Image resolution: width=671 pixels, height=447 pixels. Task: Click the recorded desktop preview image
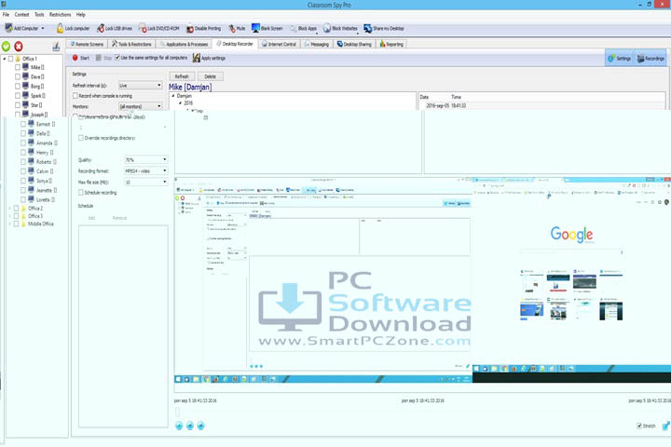(x=422, y=280)
